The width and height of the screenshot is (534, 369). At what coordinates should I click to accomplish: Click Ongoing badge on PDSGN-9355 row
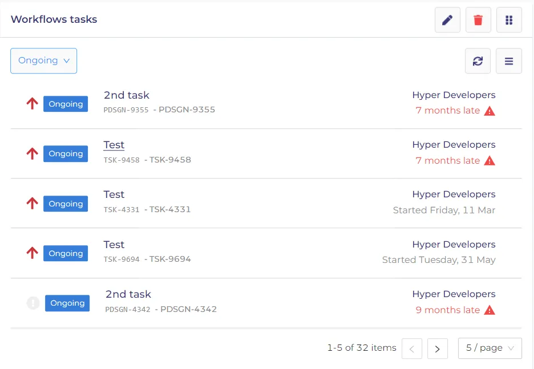(x=66, y=104)
